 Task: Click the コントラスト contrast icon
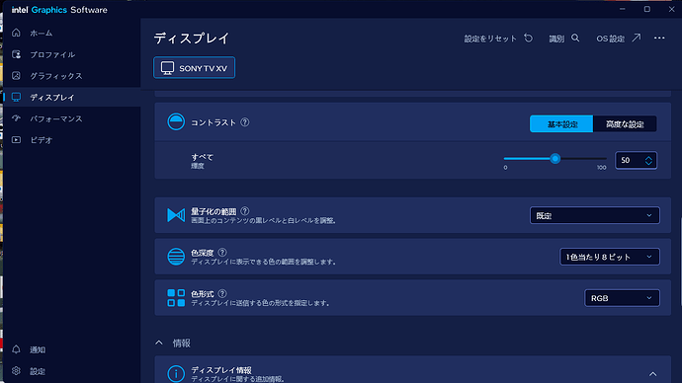click(176, 121)
